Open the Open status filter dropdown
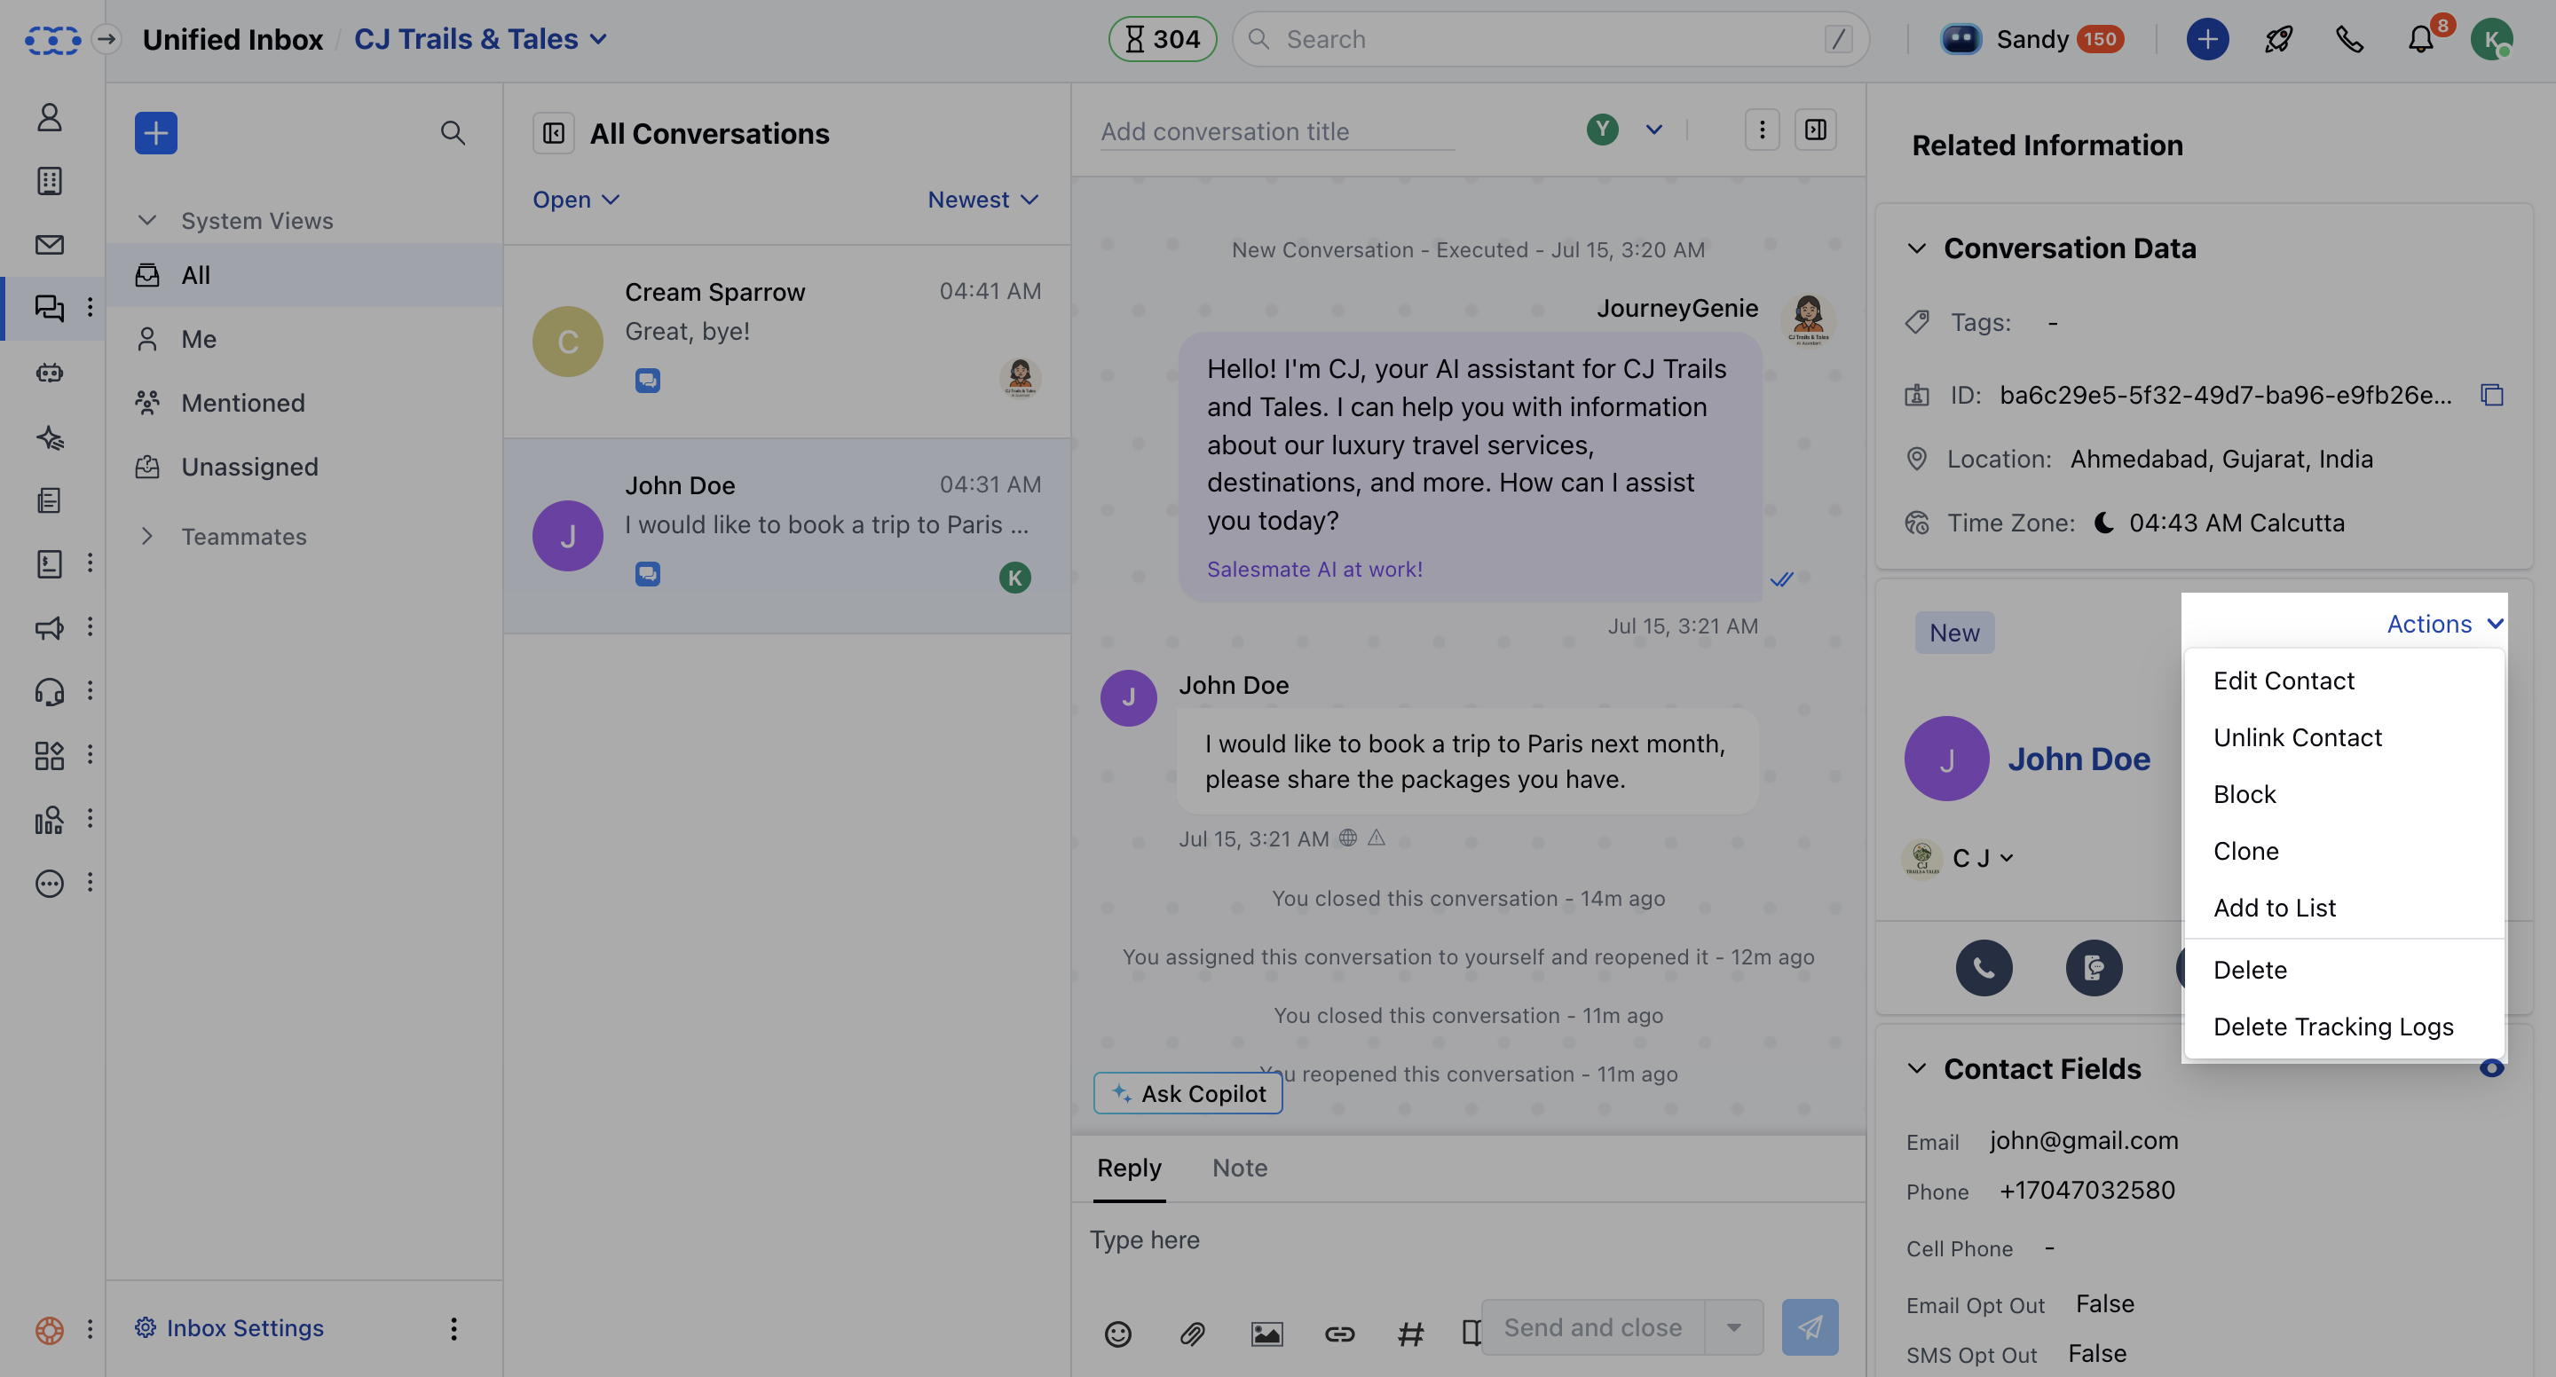Viewport: 2556px width, 1377px height. (x=575, y=200)
